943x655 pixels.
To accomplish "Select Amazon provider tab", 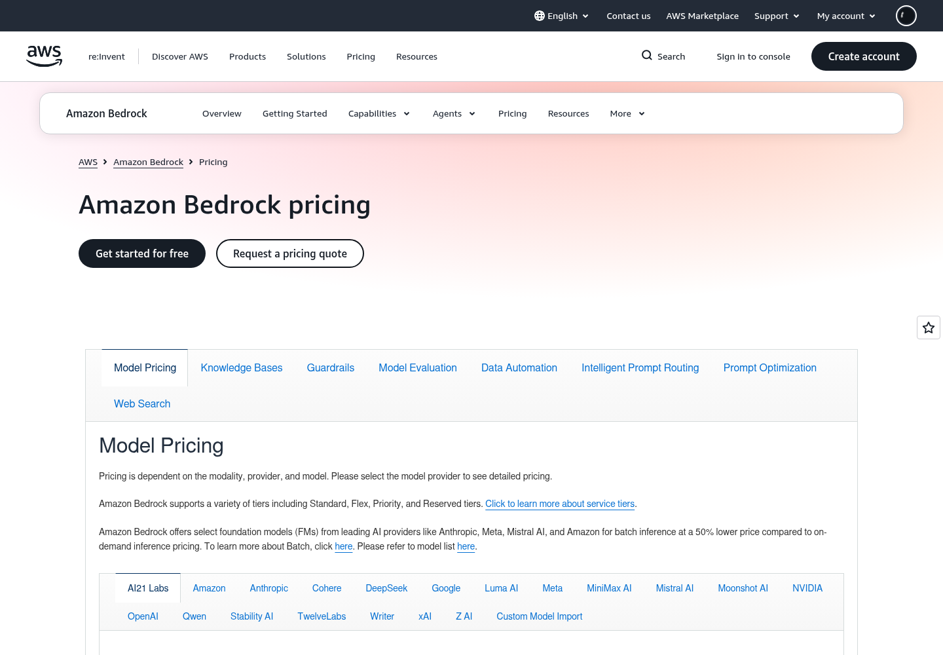I will pyautogui.click(x=209, y=588).
